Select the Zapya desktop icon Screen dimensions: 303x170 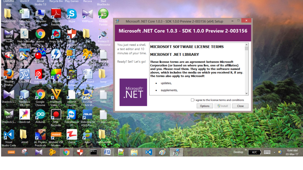pyautogui.click(x=72, y=136)
